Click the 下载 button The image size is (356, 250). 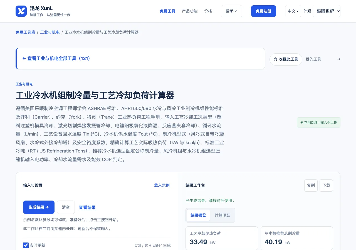coord(326,185)
